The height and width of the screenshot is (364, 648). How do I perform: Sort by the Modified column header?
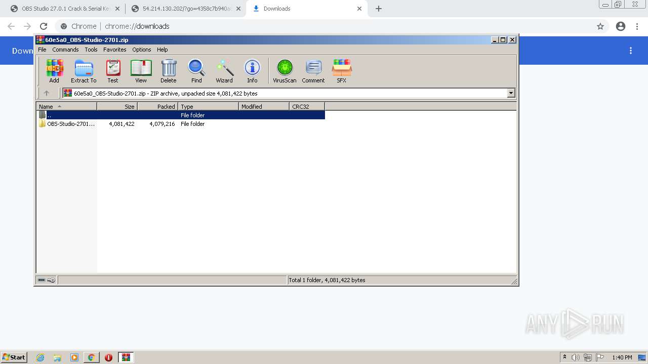pyautogui.click(x=264, y=106)
